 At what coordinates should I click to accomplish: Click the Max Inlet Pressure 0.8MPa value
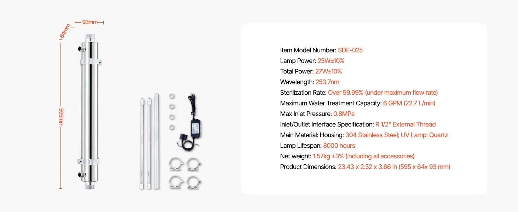344,114
